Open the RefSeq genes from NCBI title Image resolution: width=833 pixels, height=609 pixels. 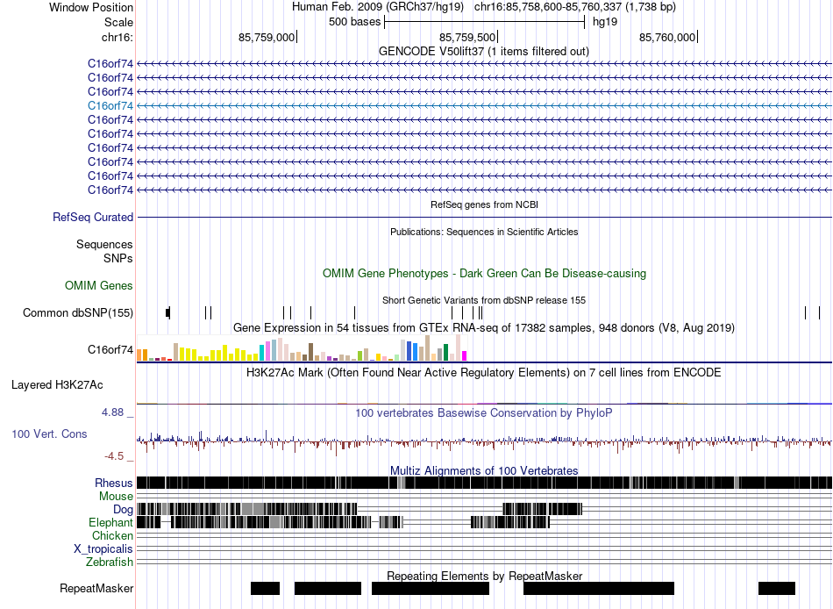click(x=484, y=204)
